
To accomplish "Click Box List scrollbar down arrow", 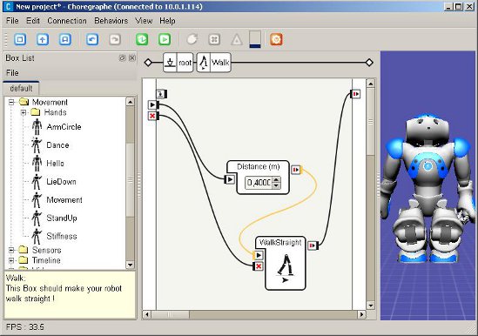I will [130, 265].
